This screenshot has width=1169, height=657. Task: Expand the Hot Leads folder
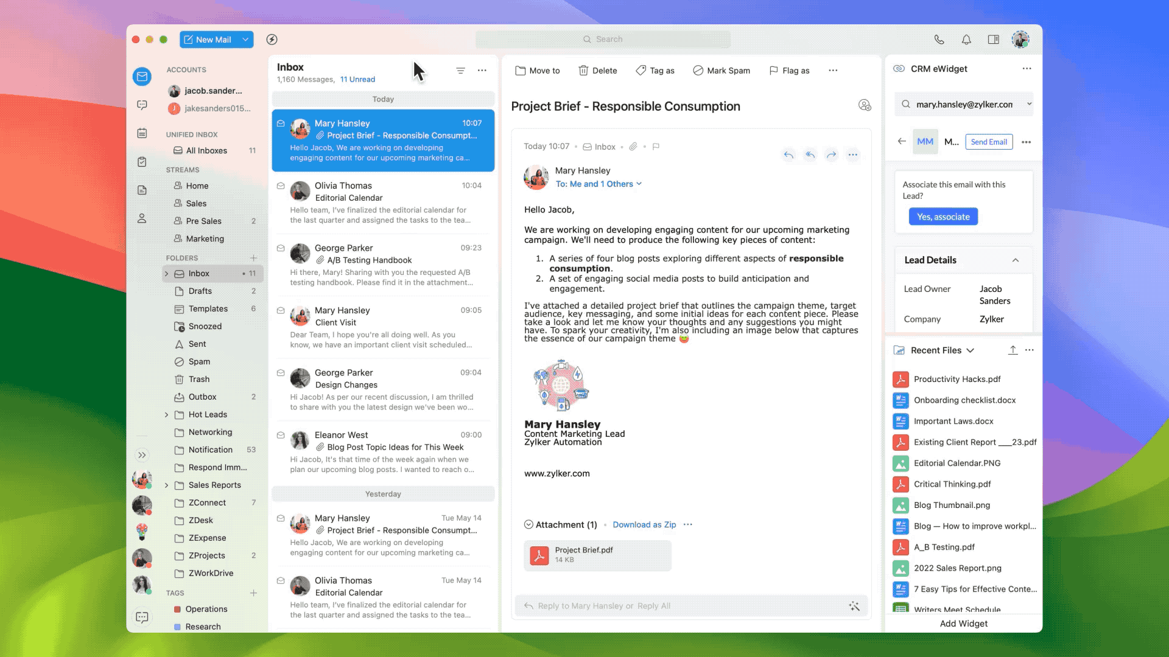(x=167, y=415)
